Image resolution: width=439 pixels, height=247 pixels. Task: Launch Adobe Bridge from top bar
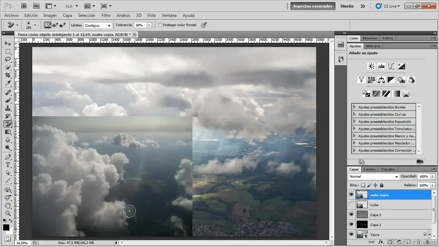(x=24, y=6)
